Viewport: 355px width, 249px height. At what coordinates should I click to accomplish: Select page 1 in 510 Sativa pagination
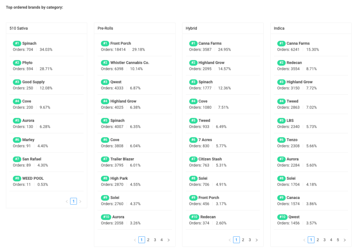73,201
